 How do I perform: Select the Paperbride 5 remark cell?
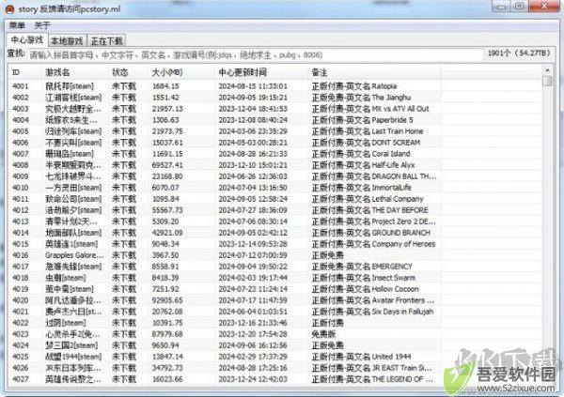tap(362, 120)
